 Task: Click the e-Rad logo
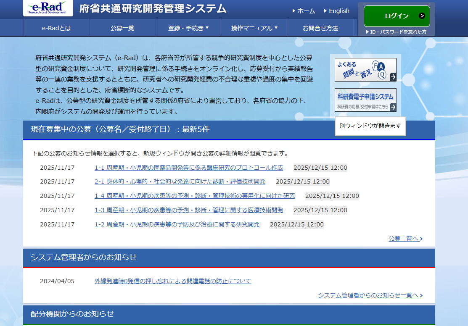click(48, 8)
